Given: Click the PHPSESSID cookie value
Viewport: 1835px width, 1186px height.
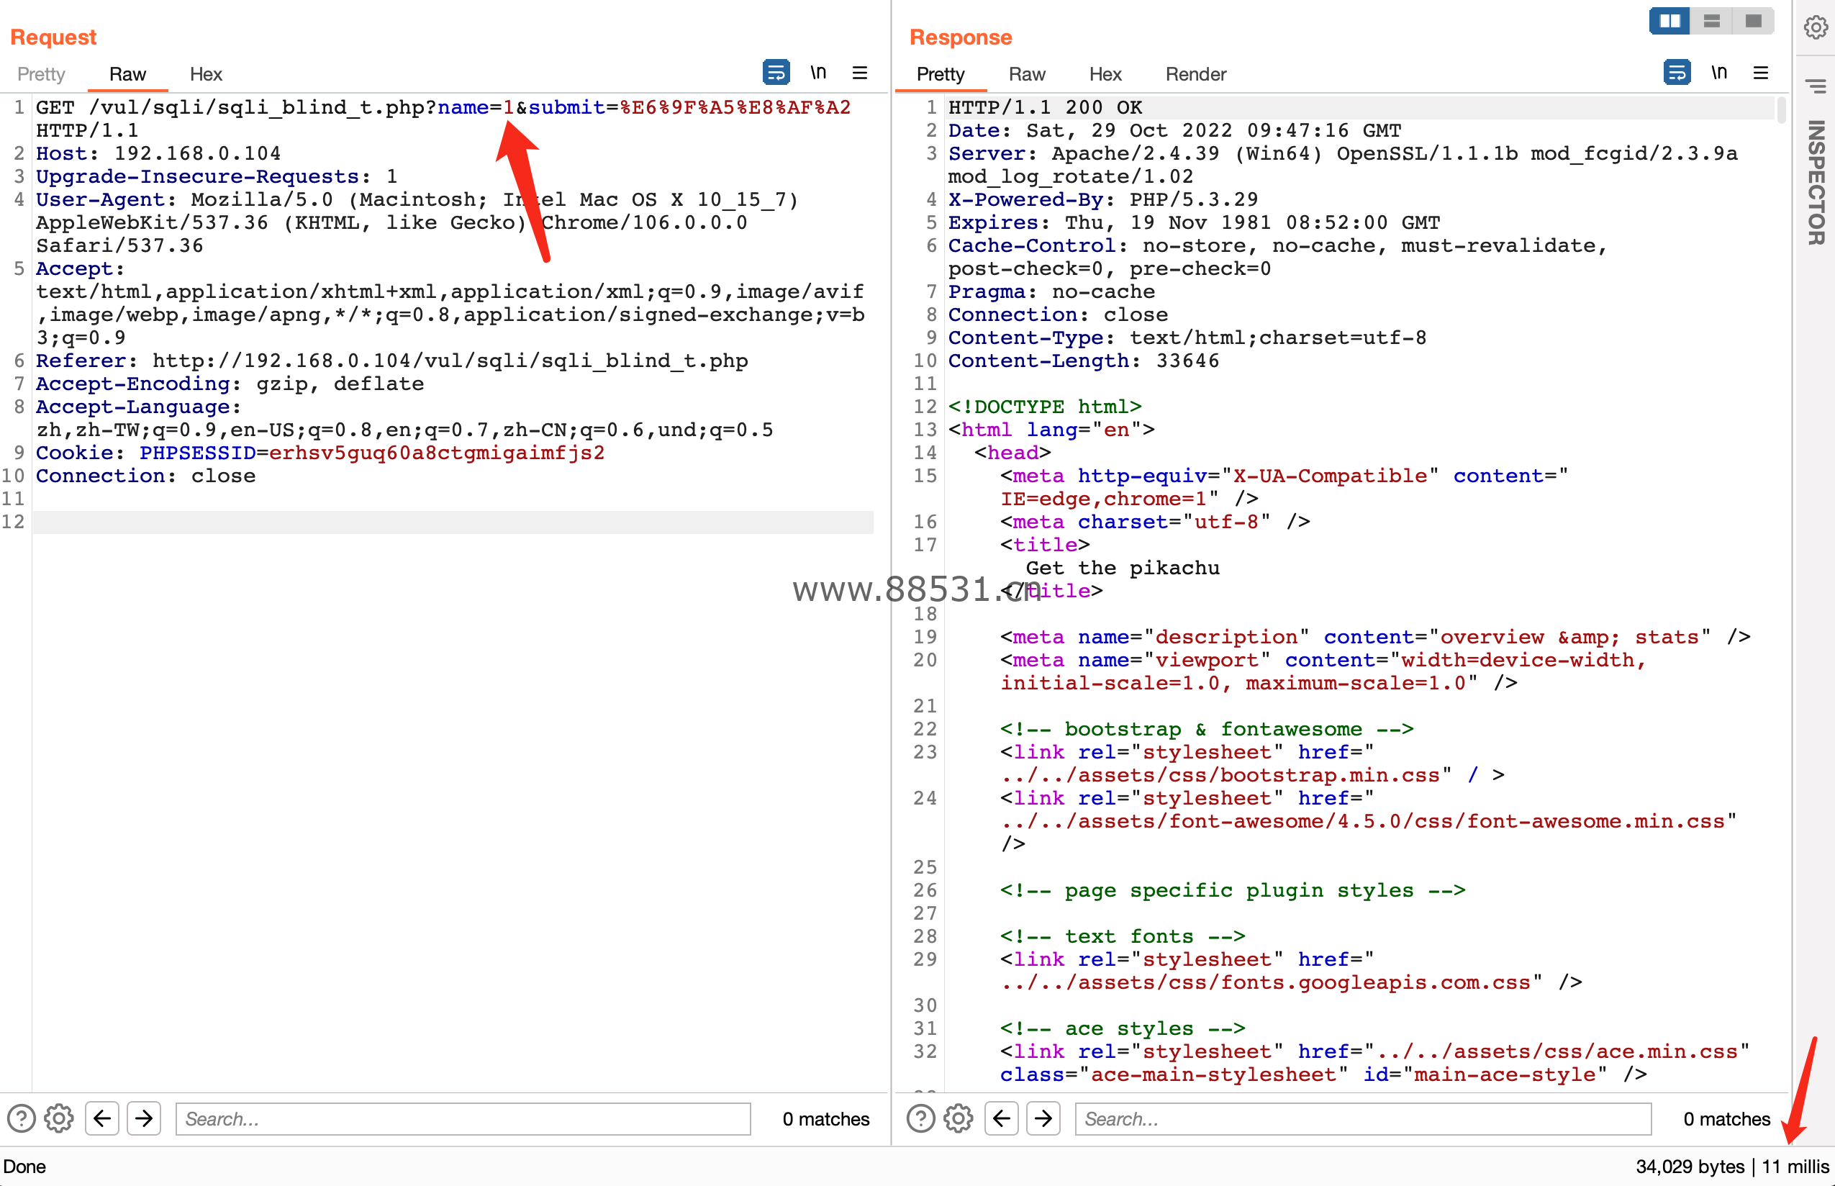Looking at the screenshot, I should point(437,453).
